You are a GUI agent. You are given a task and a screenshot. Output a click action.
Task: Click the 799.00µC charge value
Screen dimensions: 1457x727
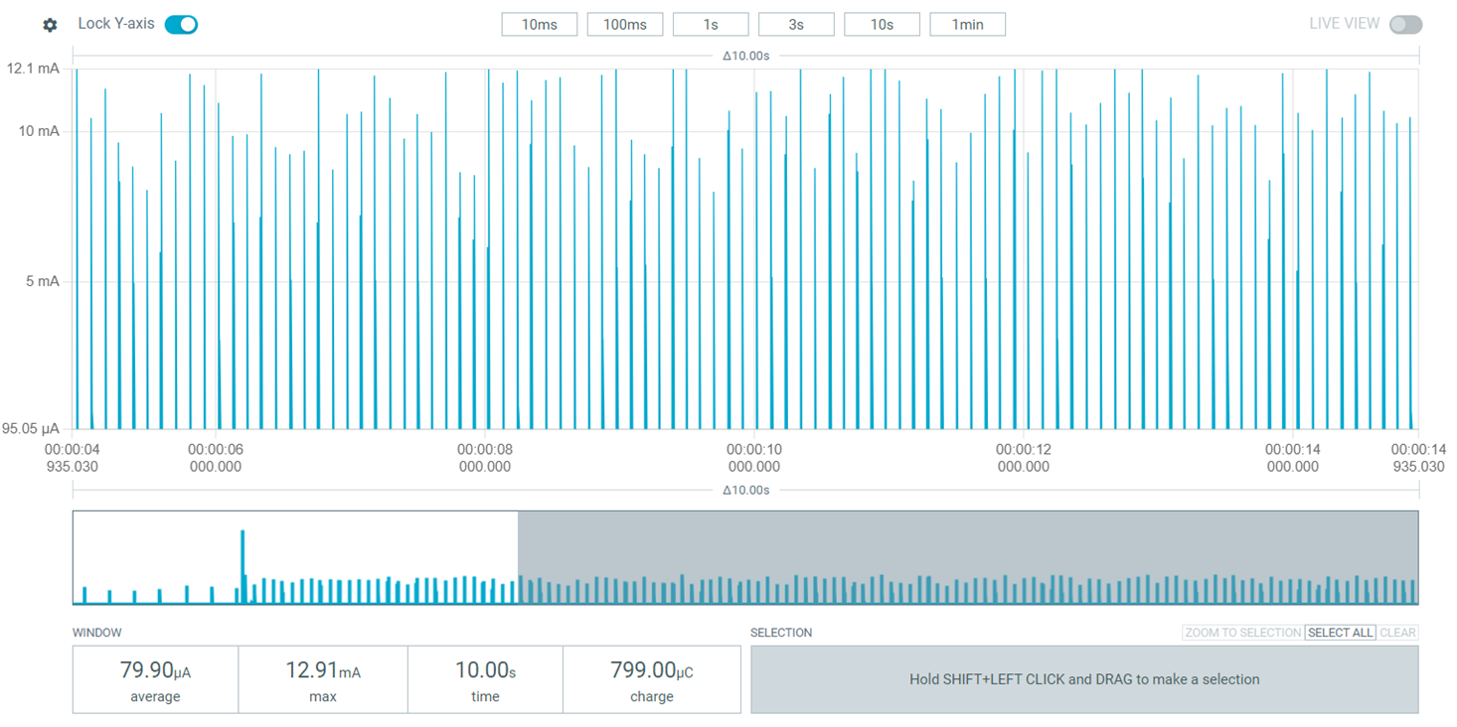tap(651, 678)
